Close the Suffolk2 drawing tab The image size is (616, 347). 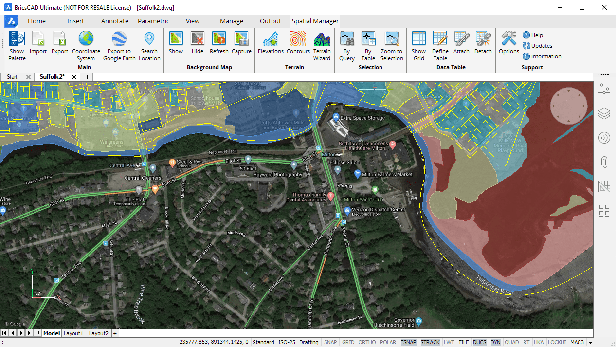[74, 77]
